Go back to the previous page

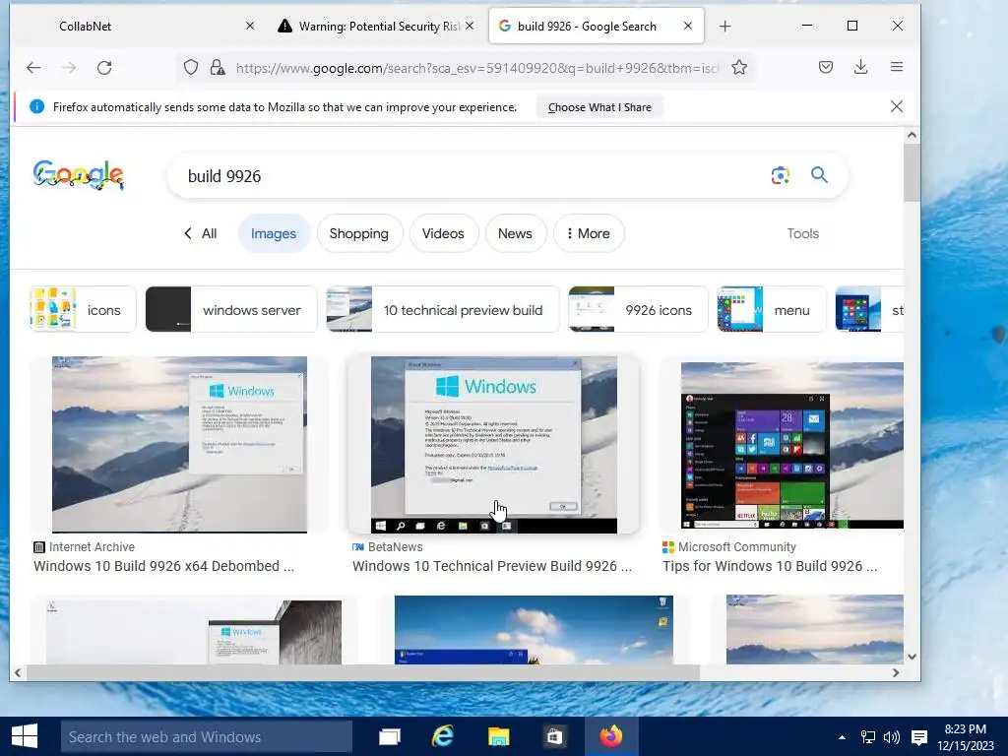33,68
